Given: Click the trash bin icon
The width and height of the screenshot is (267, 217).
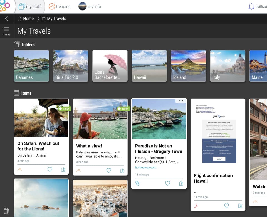Looking at the screenshot, I should coord(6,211).
